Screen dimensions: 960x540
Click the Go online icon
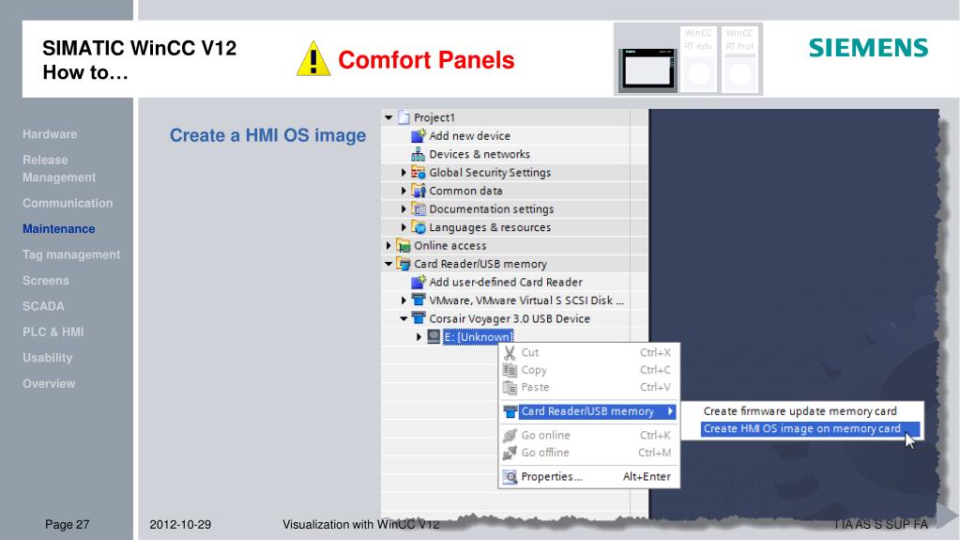point(510,435)
